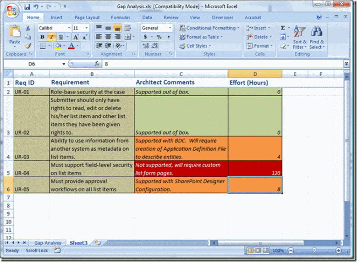Save the workbook with the floppy icon
This screenshot has height=262, width=357.
(27, 7)
